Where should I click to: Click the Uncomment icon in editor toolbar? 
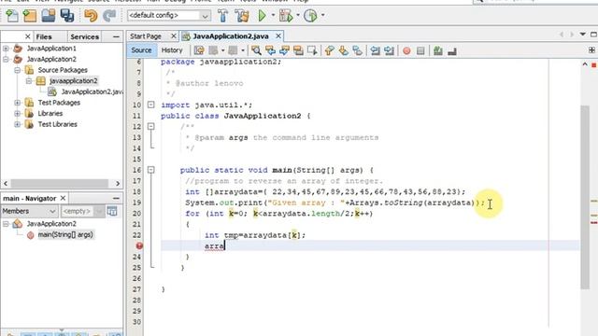tap(452, 50)
